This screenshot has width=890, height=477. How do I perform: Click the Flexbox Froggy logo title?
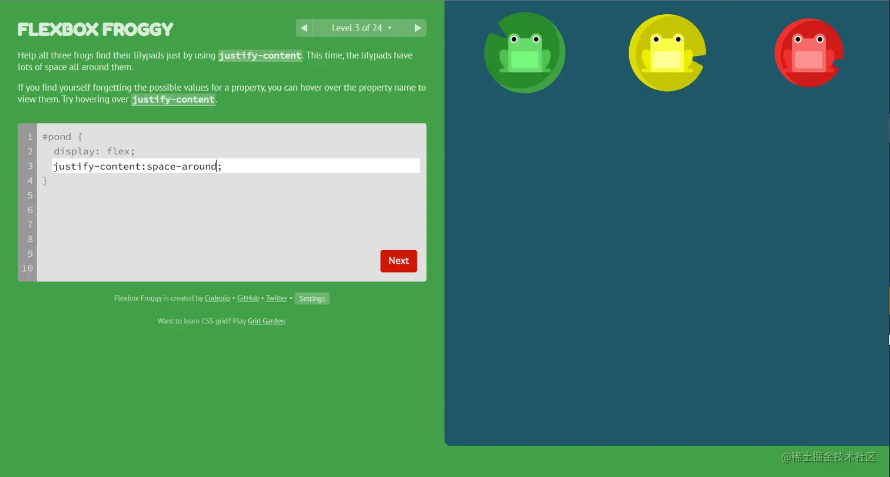coord(96,29)
